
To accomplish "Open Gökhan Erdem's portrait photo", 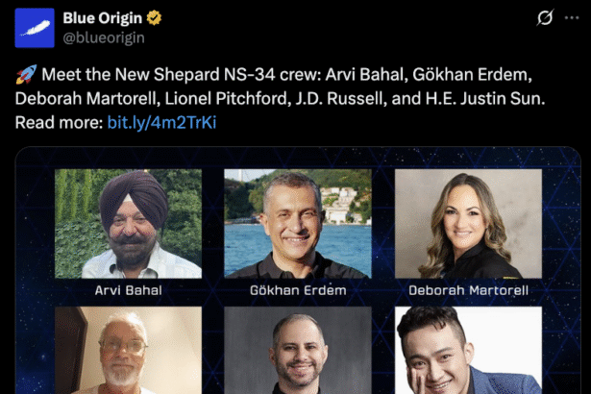I will coord(298,224).
